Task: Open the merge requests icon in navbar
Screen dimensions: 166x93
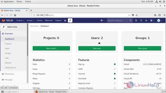Action: click(141, 20)
